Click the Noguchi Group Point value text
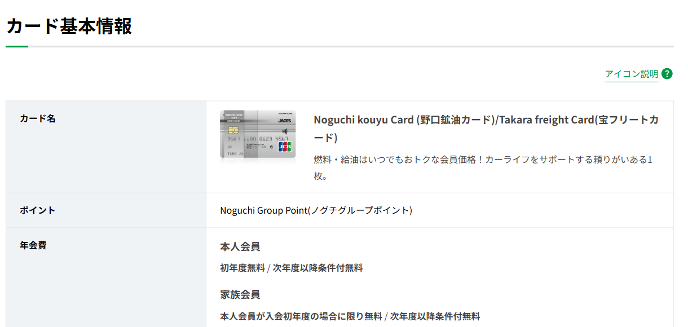Screen dimensions: 688x327 tap(316, 210)
